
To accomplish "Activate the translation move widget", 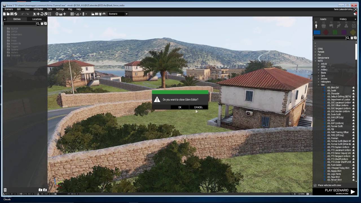I will point(38,14).
